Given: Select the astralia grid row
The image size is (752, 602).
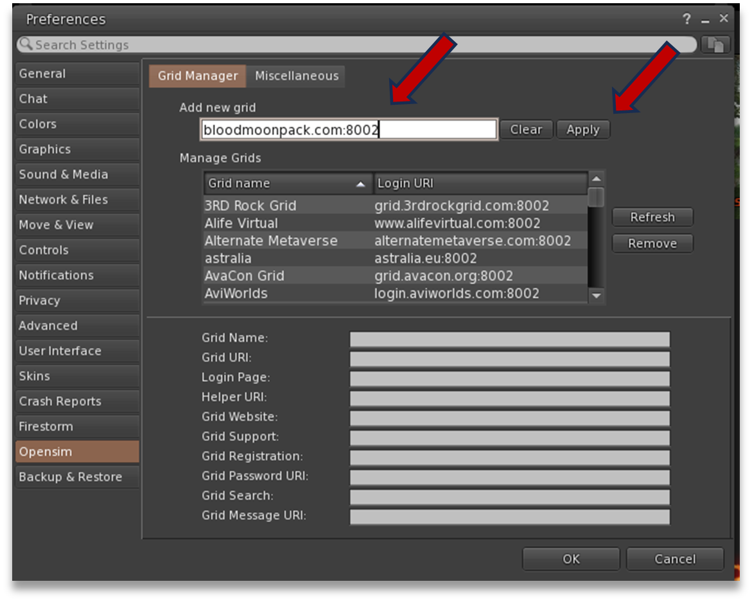Looking at the screenshot, I should tap(395, 258).
